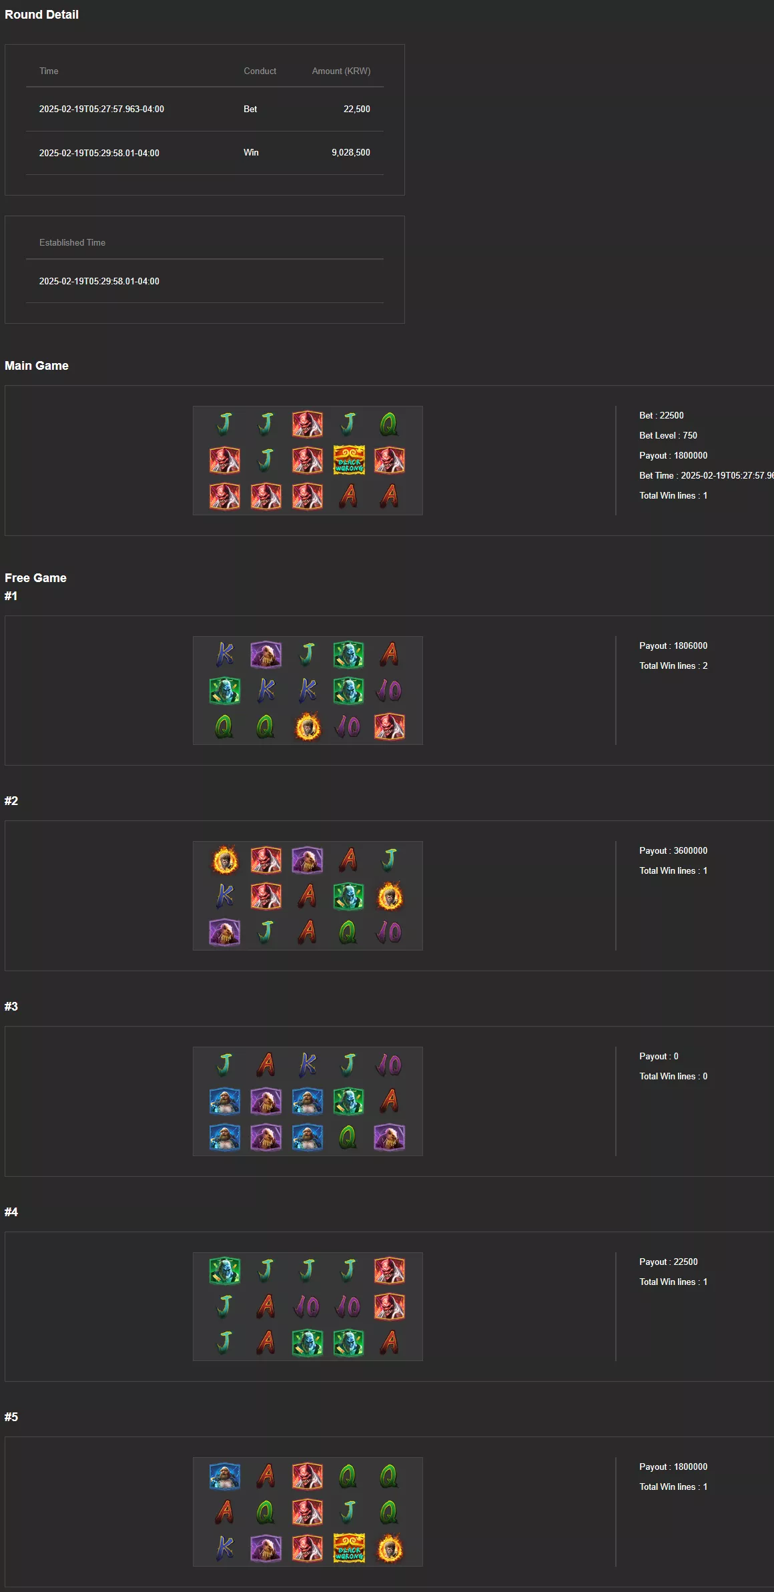The width and height of the screenshot is (774, 1592).
Task: Click the purple 10 symbol in Free Game #3
Action: coord(389,1065)
